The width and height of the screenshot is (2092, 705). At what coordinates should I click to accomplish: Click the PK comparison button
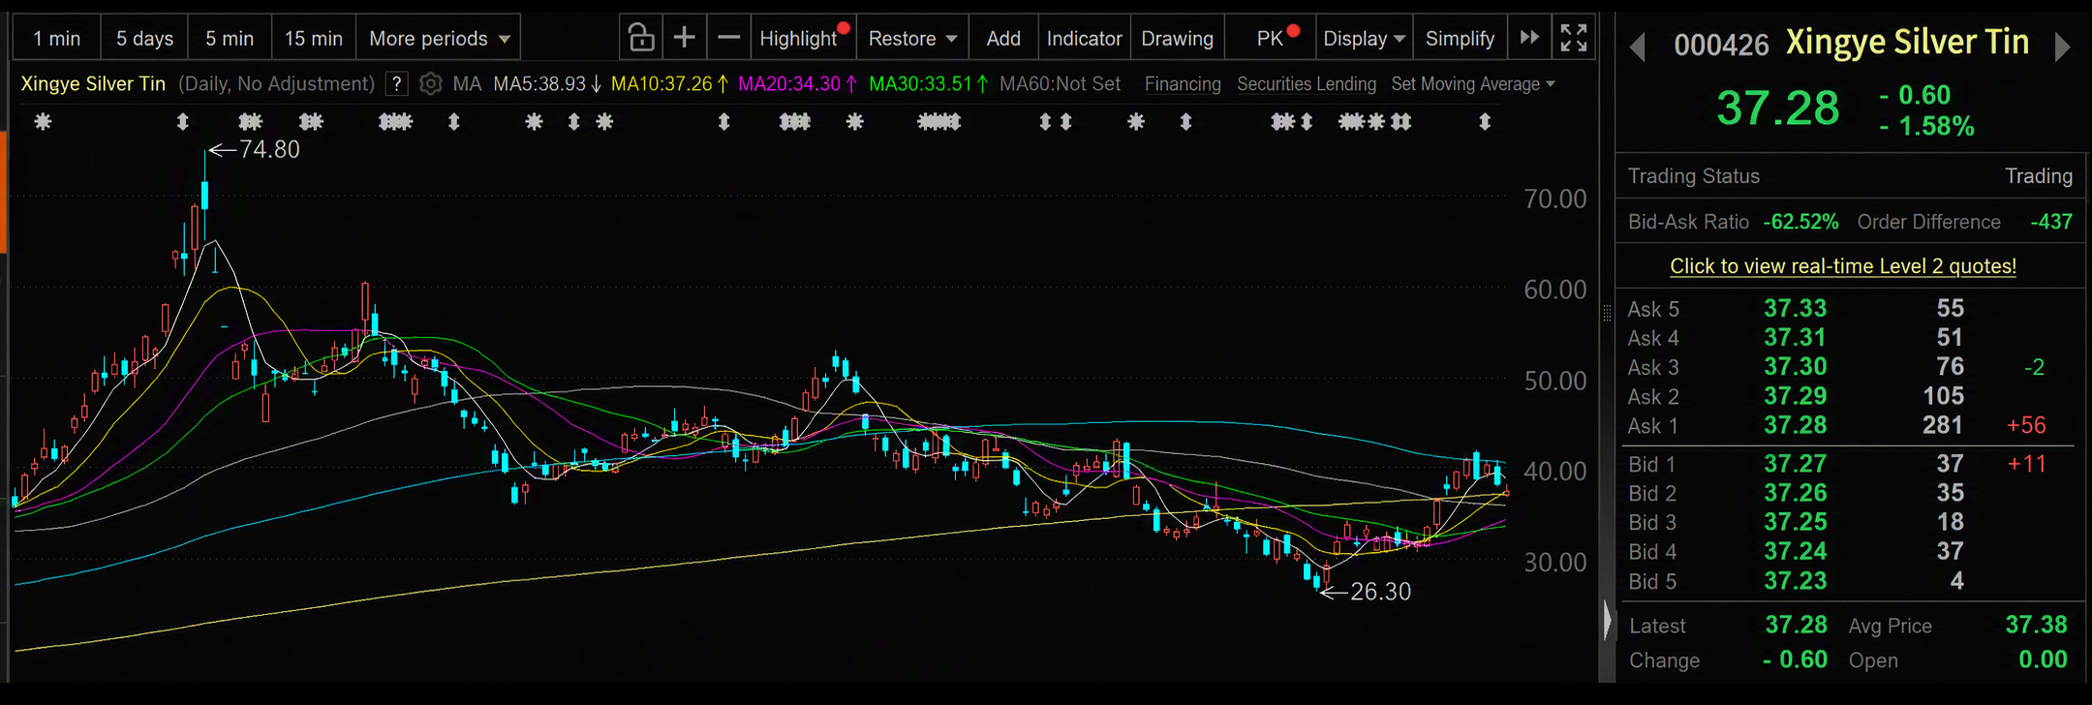(1270, 39)
